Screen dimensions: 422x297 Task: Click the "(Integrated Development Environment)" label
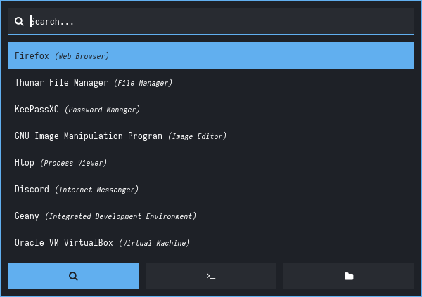[120, 216]
